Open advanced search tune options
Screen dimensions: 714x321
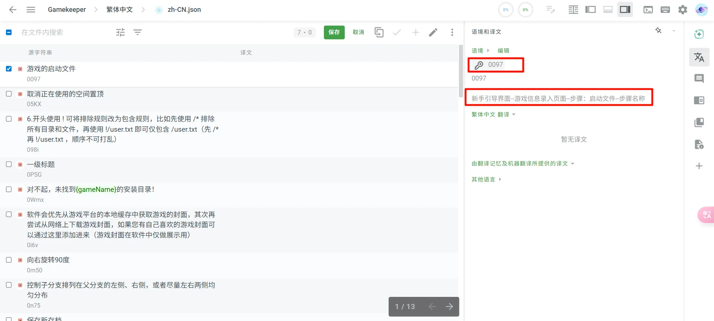pos(120,32)
